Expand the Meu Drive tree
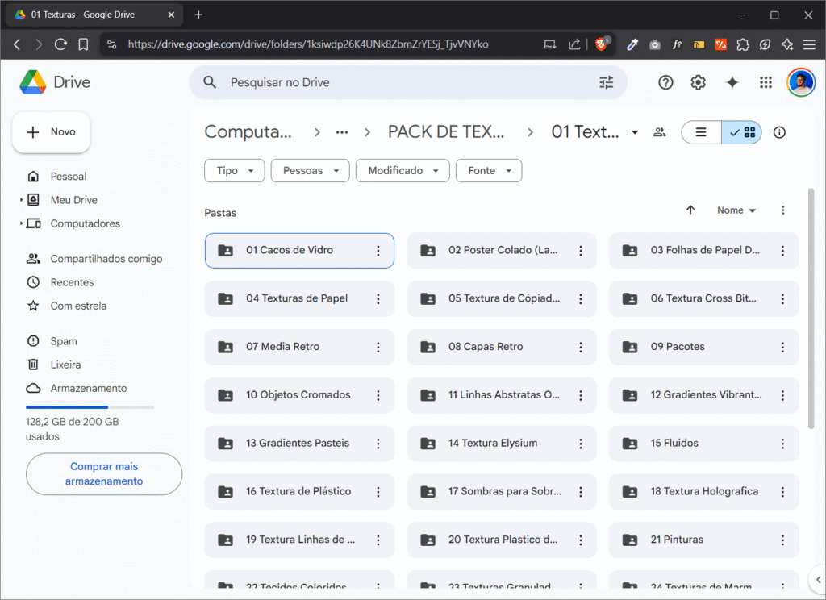Viewport: 826px width, 600px height. (22, 200)
